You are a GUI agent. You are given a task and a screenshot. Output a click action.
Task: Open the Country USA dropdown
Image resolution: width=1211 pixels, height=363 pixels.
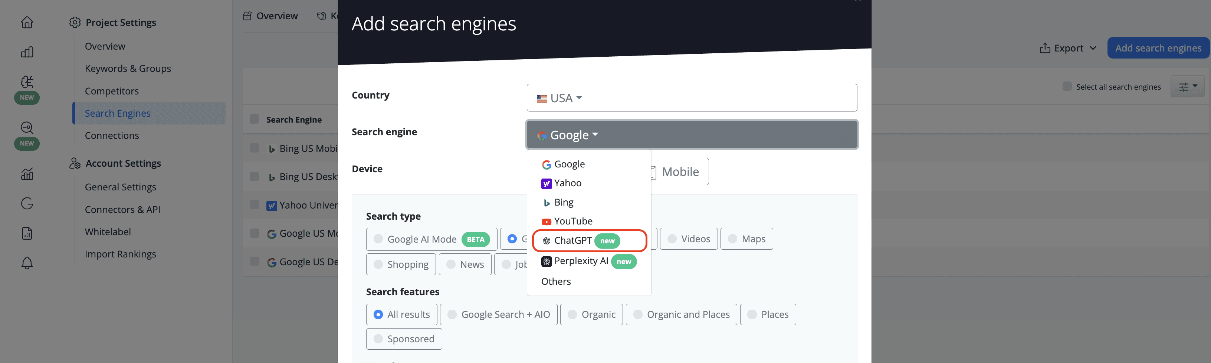point(692,98)
